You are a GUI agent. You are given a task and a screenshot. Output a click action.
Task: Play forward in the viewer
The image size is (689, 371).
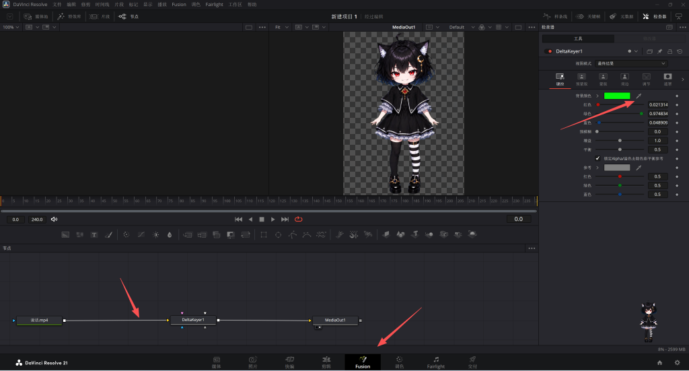273,220
